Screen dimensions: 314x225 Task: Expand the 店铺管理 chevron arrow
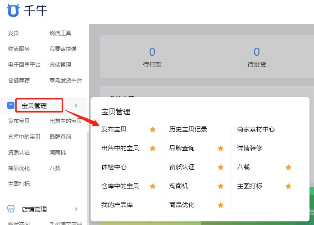click(76, 209)
